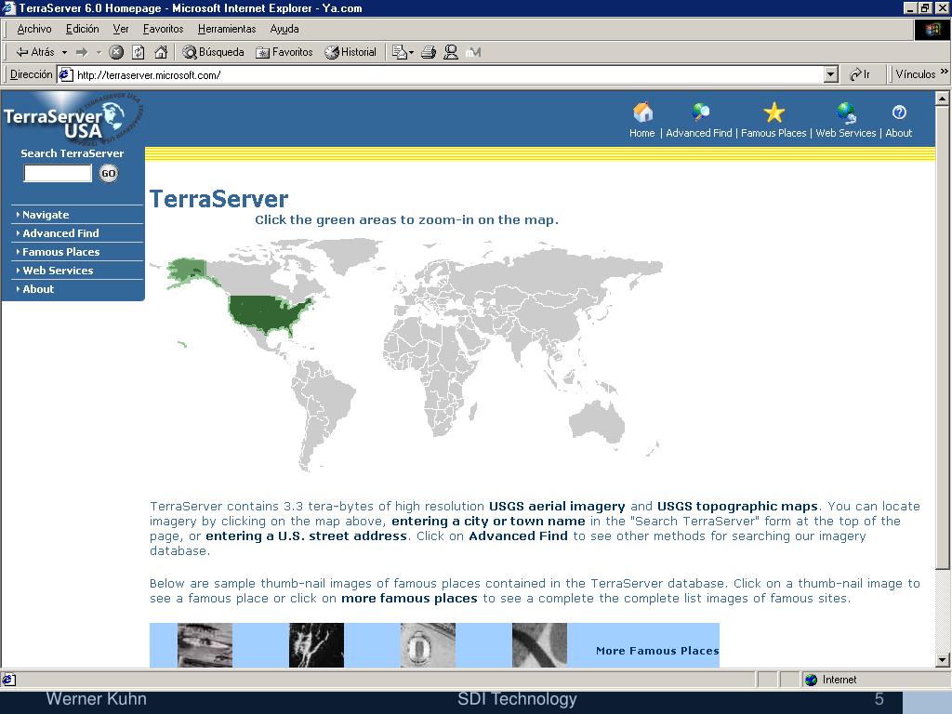Click the Forward arrow toolbar button
This screenshot has width=952, height=714.
click(82, 52)
